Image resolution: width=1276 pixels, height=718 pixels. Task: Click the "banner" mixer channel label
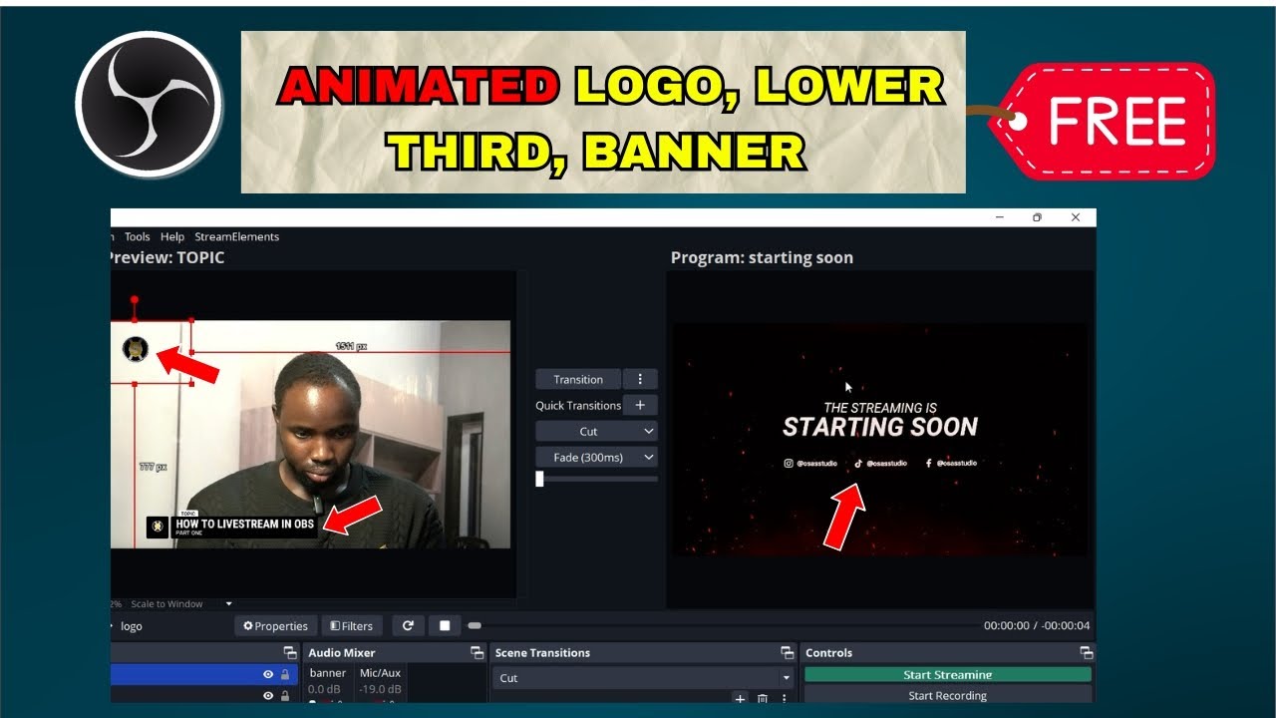click(x=327, y=673)
